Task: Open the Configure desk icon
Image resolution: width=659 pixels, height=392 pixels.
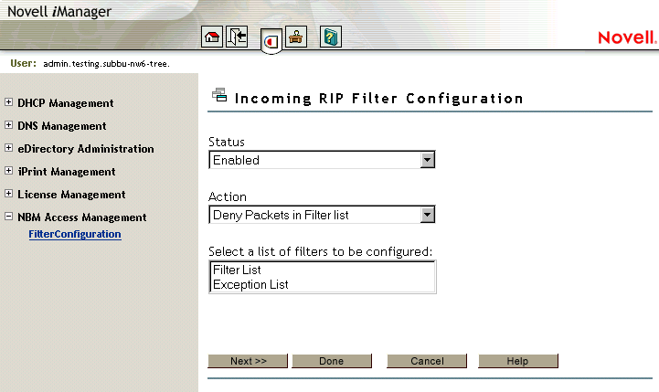Action: click(296, 37)
